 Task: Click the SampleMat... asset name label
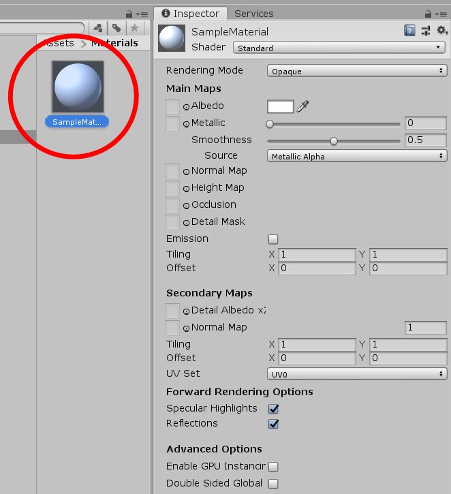(x=77, y=122)
